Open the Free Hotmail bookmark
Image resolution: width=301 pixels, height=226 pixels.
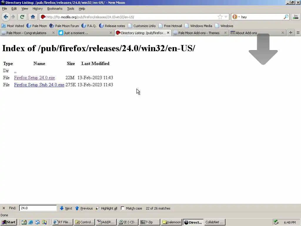click(170, 26)
